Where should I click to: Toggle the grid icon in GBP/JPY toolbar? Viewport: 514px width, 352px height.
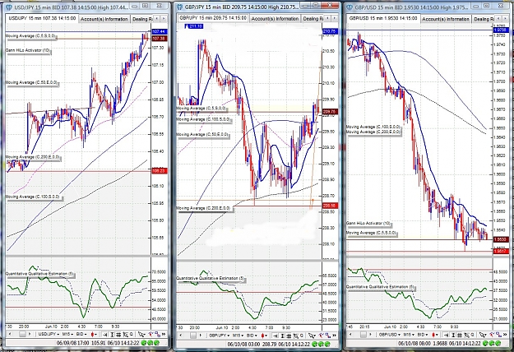pos(289,336)
